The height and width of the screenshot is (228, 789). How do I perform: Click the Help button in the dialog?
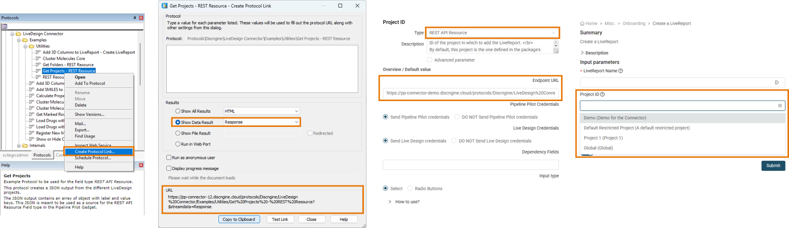[344, 219]
